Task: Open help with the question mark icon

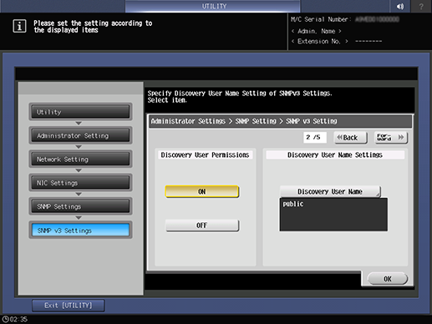Action: click(x=421, y=6)
